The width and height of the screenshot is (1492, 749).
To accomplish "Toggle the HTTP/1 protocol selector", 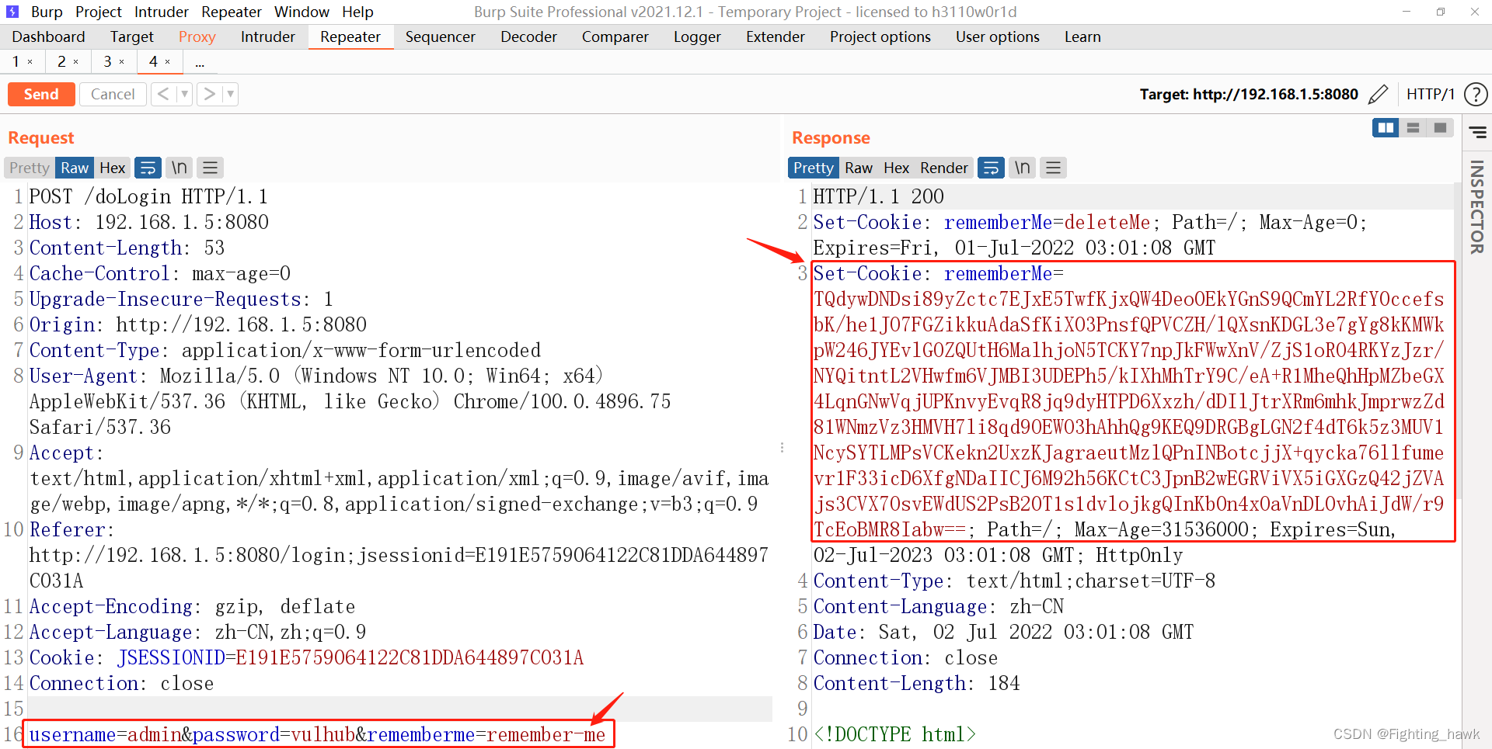I will tap(1430, 94).
